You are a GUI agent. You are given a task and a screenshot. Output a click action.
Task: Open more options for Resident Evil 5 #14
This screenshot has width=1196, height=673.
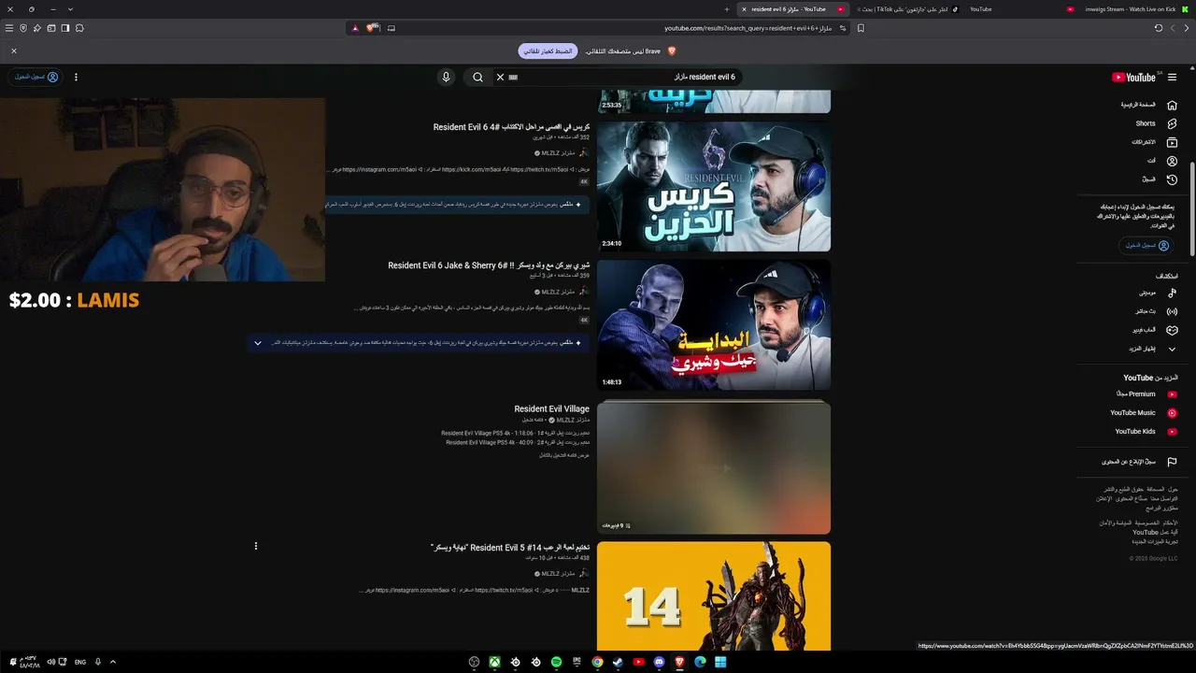pyautogui.click(x=255, y=546)
